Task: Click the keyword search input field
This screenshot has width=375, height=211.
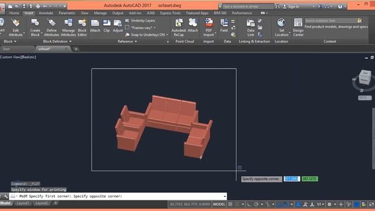Action: pyautogui.click(x=248, y=6)
